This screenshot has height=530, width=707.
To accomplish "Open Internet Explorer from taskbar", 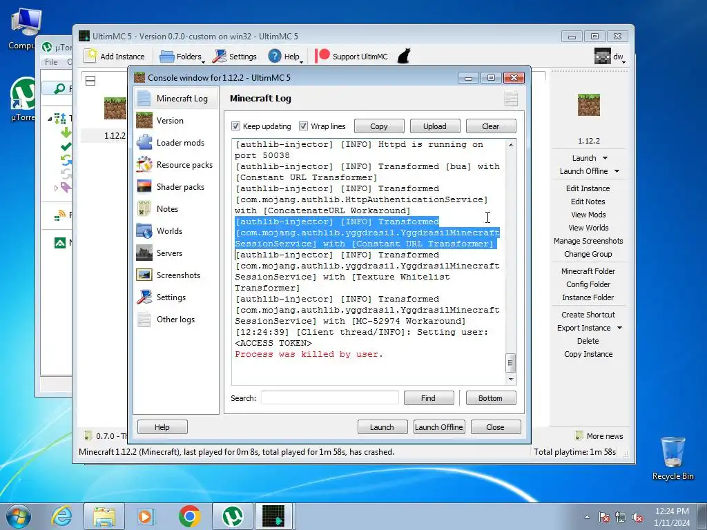I will coord(61,516).
